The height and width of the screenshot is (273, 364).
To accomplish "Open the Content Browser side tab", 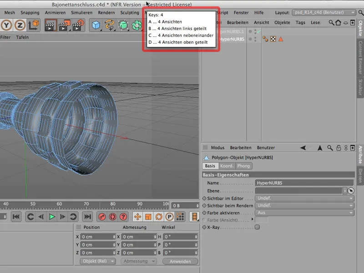I will [x=360, y=58].
